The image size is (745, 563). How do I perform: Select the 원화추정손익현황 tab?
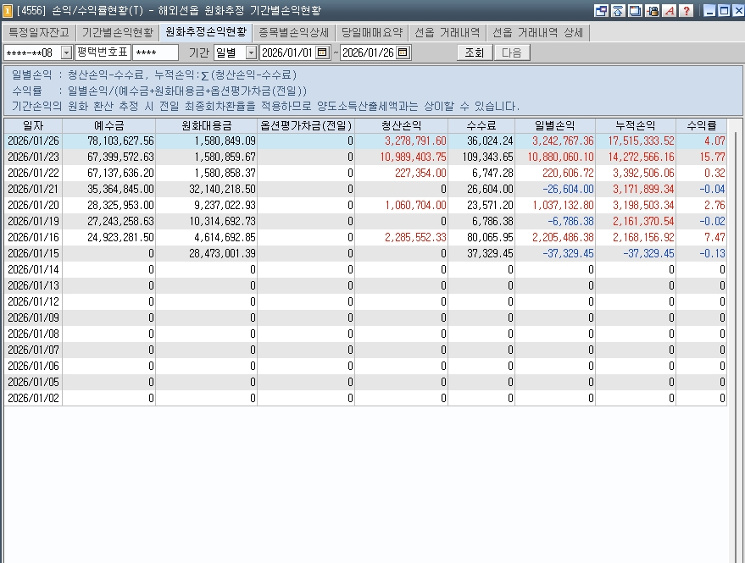[x=206, y=32]
